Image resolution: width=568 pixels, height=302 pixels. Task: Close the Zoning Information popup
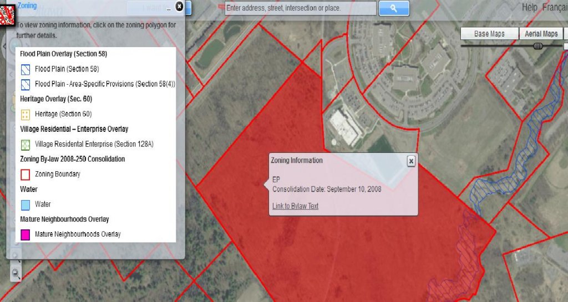tap(411, 161)
